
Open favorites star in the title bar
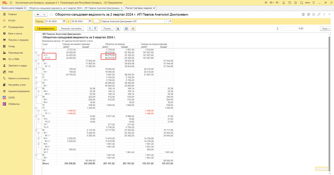296,3
